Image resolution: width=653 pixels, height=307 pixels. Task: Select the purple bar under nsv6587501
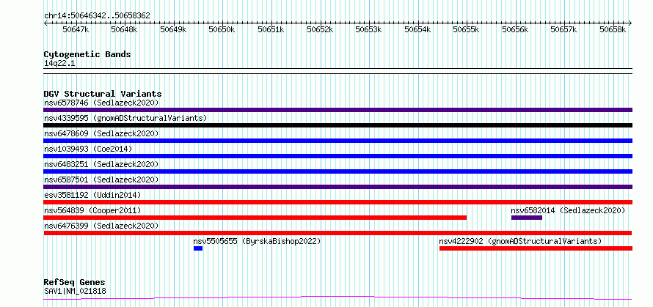(338, 187)
